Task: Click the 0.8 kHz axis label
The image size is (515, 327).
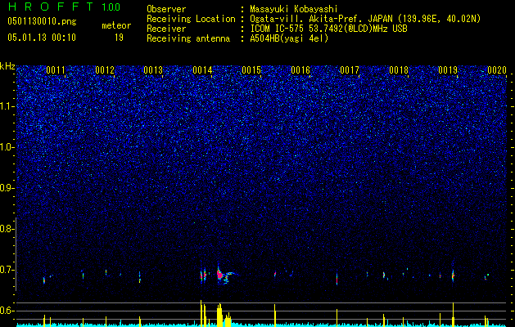Action: coord(6,229)
